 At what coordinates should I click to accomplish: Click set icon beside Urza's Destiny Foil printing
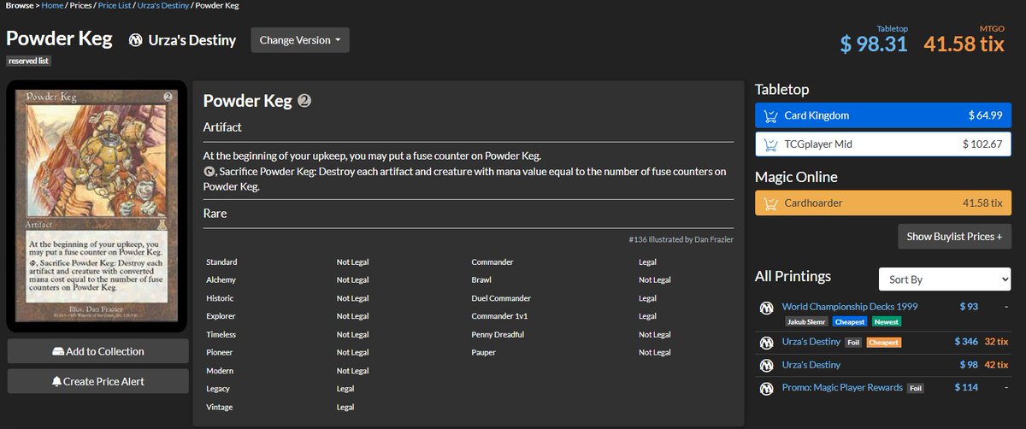click(767, 343)
